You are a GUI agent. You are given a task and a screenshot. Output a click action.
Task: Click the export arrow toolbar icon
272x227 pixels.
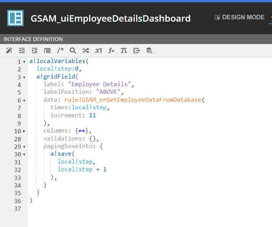(x=137, y=50)
